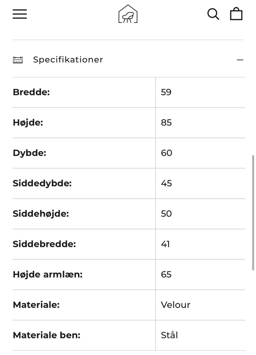Screen dimensions: 256x355
Task: Click the Stål leg material value
Action: (169, 335)
